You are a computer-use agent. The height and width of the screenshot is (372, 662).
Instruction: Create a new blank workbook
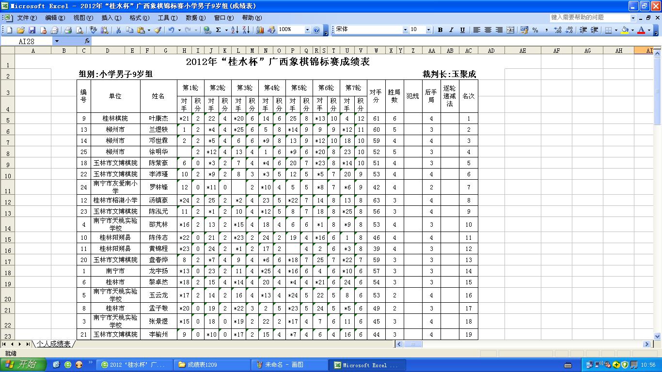point(9,30)
